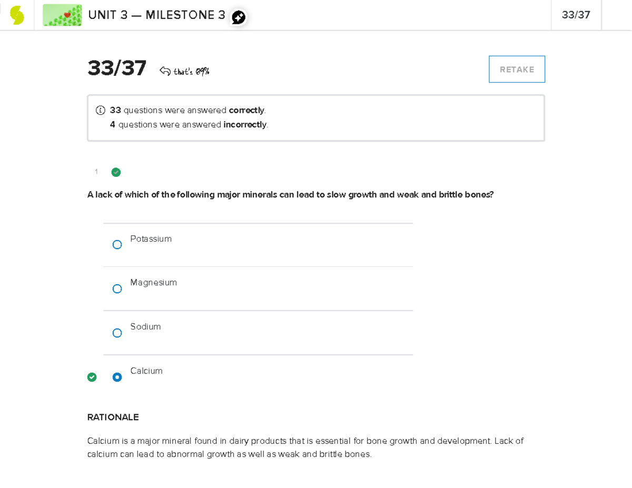Screen dimensions: 632x488
Task: Click the Sophia yellow-green logo icon
Action: pyautogui.click(x=17, y=15)
